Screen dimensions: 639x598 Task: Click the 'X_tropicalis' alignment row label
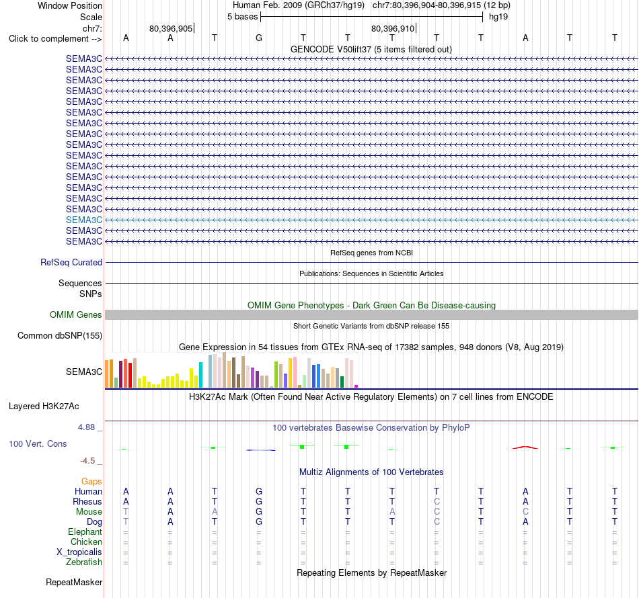(x=79, y=552)
